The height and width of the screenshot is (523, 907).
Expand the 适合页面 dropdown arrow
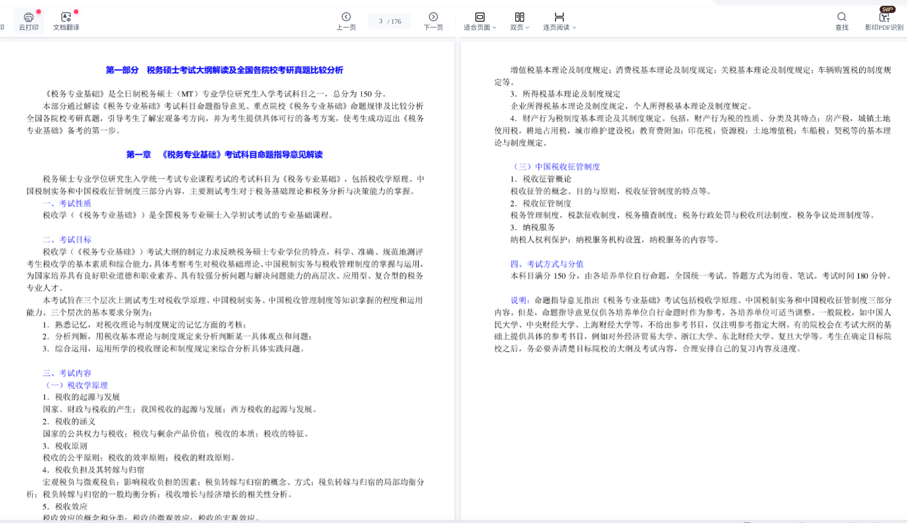click(494, 28)
